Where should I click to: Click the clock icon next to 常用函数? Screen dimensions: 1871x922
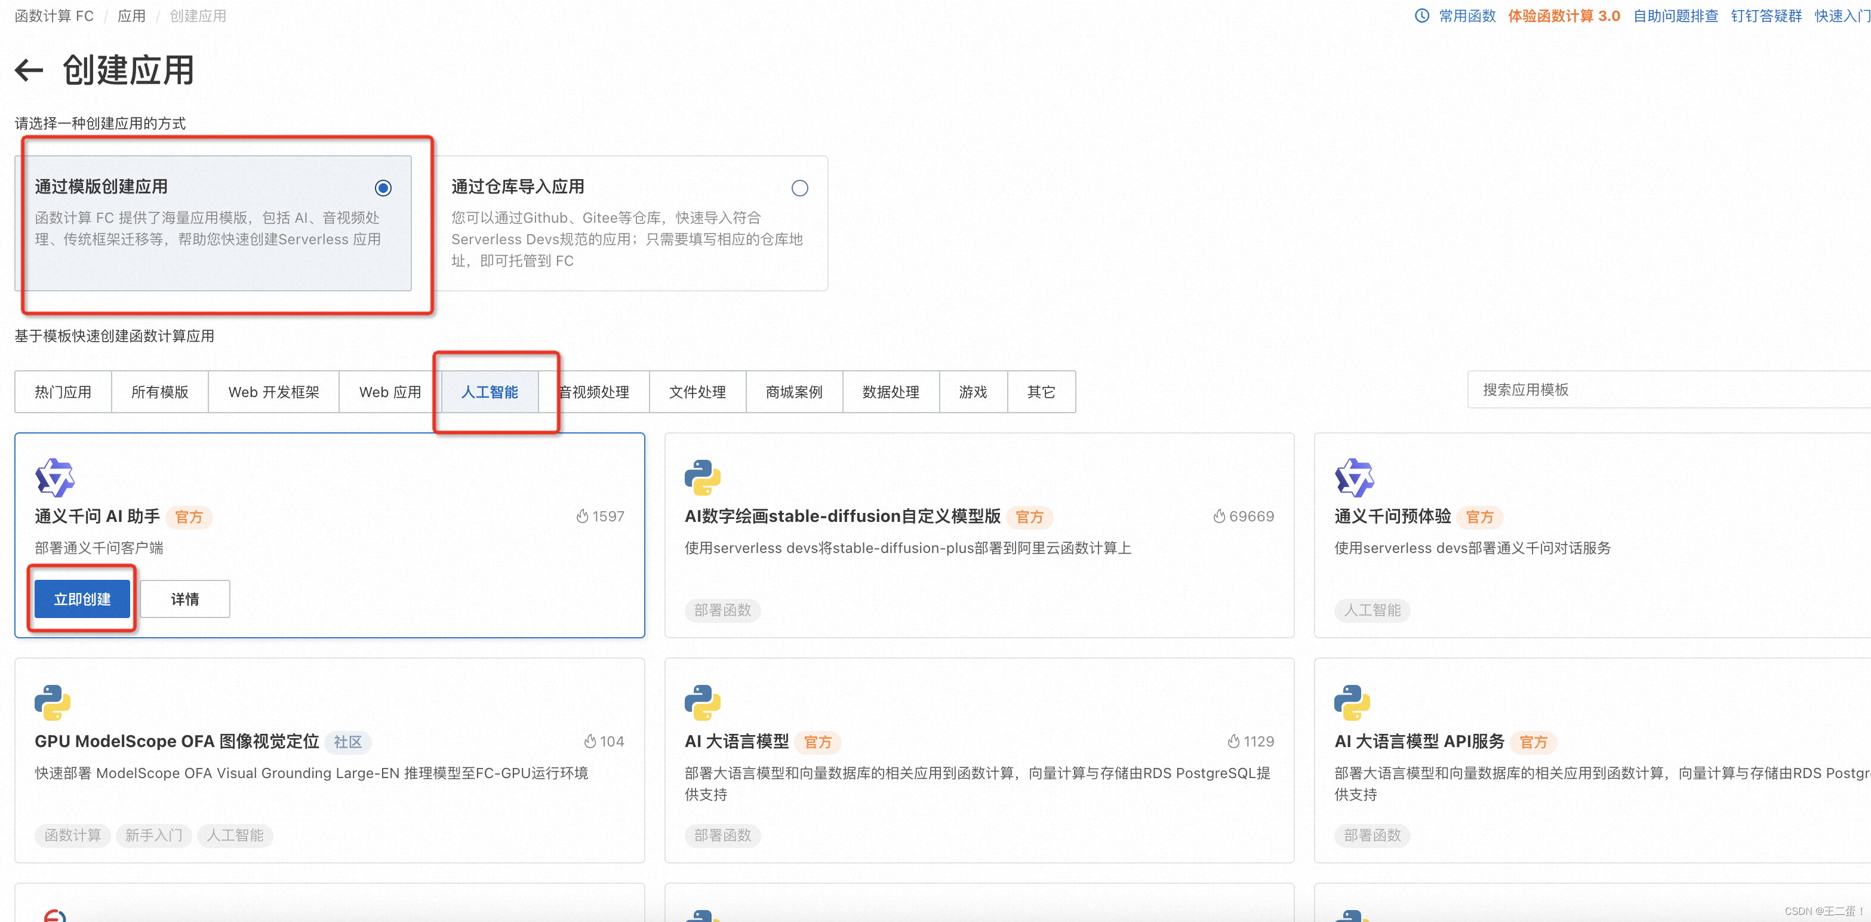pos(1421,16)
